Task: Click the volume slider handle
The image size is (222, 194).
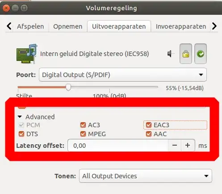Action: coord(68,87)
